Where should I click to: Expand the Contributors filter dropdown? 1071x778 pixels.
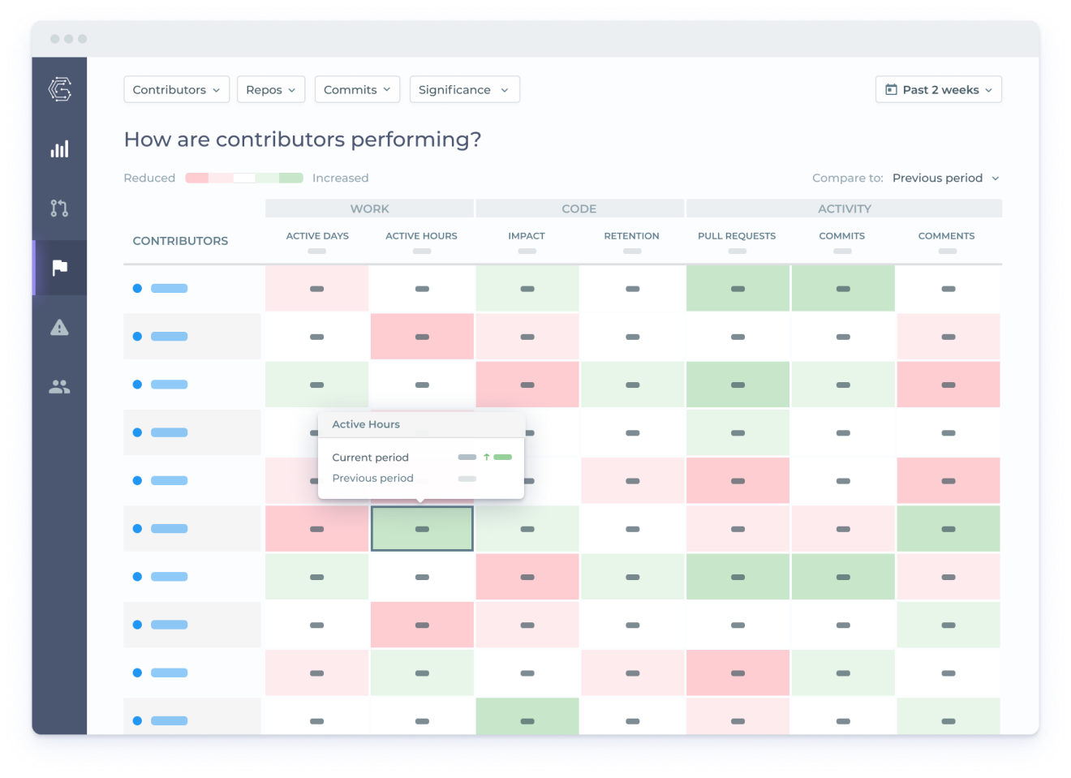click(x=176, y=89)
